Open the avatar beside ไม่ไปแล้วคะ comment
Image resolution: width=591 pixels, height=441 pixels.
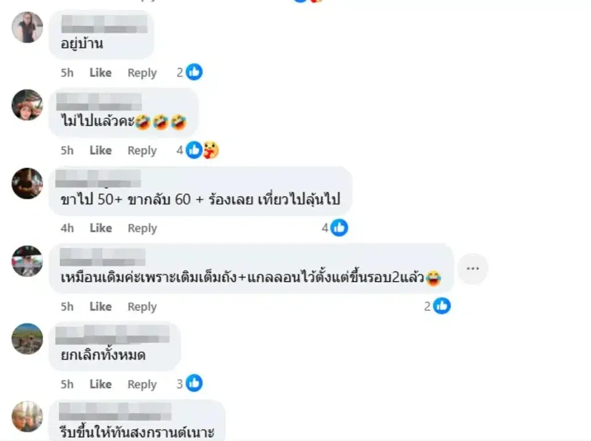click(x=27, y=105)
